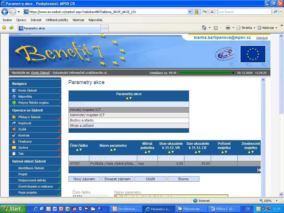The height and width of the screenshot is (213, 284).
Task: Launch Internet Explorer from the quick launch bar
Action: coord(36,209)
